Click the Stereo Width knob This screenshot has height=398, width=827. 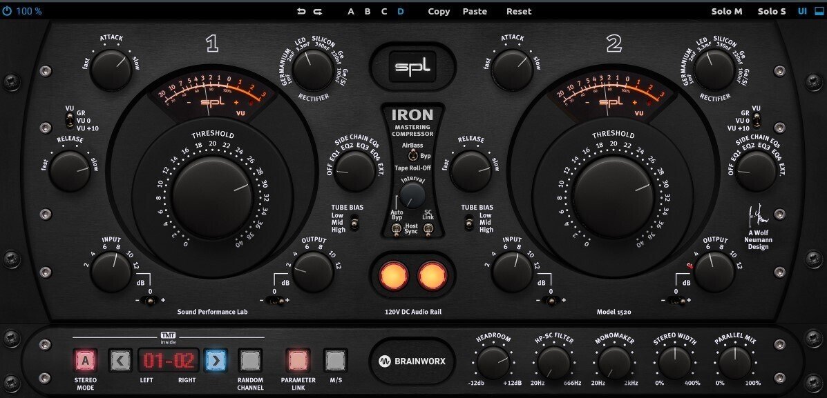point(675,364)
